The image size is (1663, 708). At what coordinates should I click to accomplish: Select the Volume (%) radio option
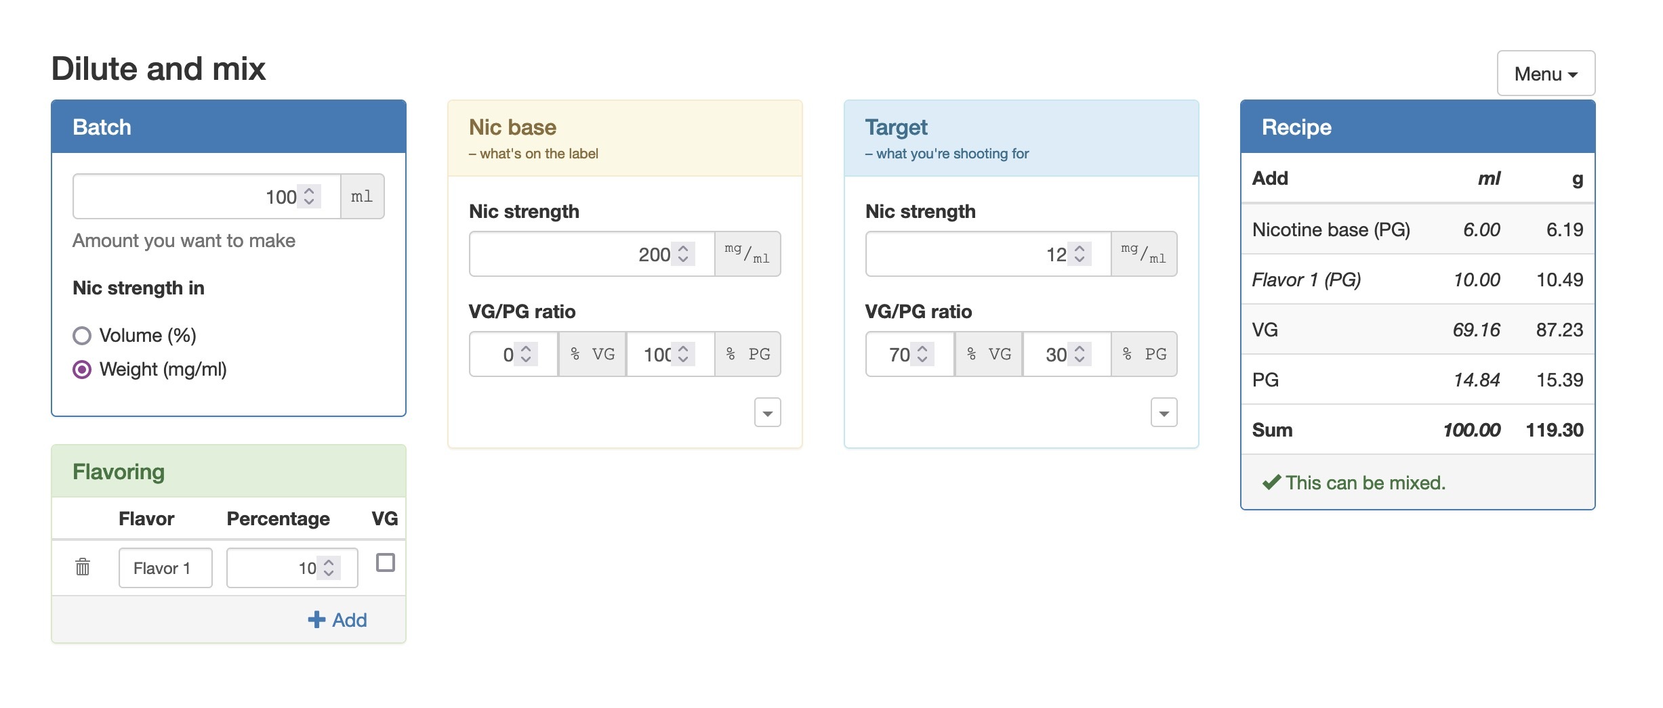pos(82,336)
